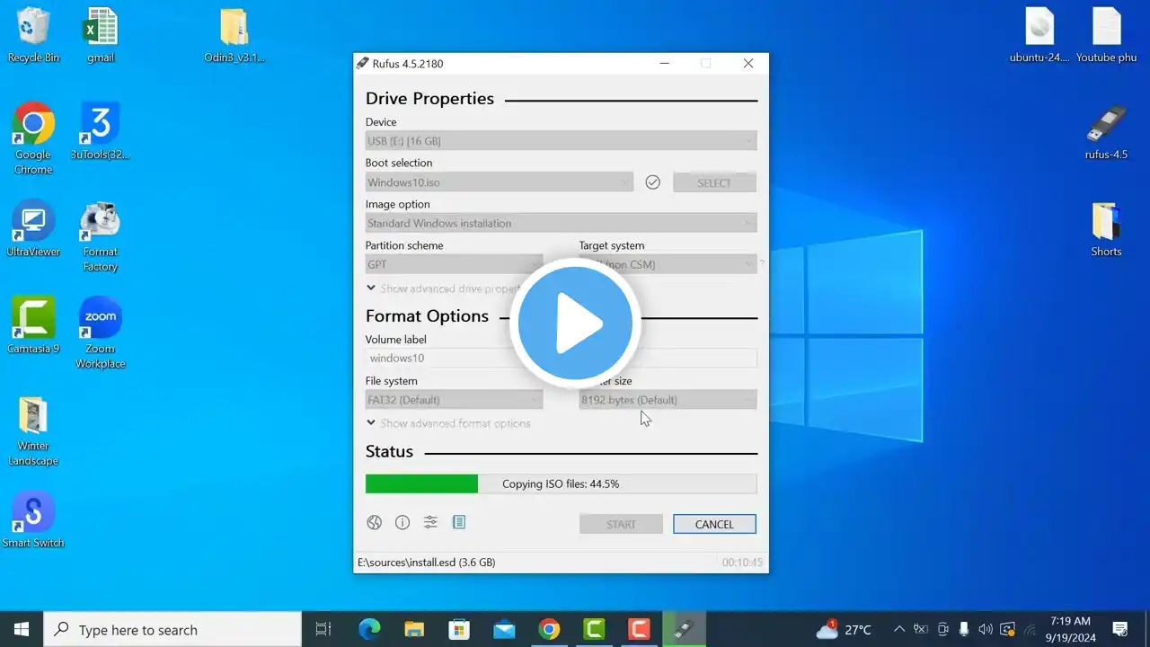
Task: Open Rufus language settings globe icon
Action: [x=375, y=523]
